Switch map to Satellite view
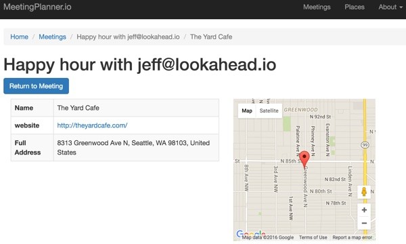Image resolution: width=406 pixels, height=244 pixels. click(x=269, y=110)
